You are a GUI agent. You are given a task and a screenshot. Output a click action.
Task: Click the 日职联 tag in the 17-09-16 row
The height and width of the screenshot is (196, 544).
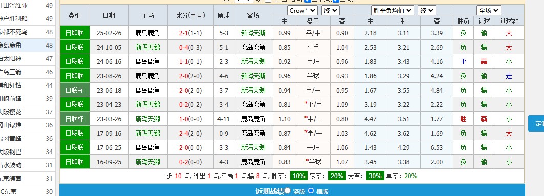point(75,133)
